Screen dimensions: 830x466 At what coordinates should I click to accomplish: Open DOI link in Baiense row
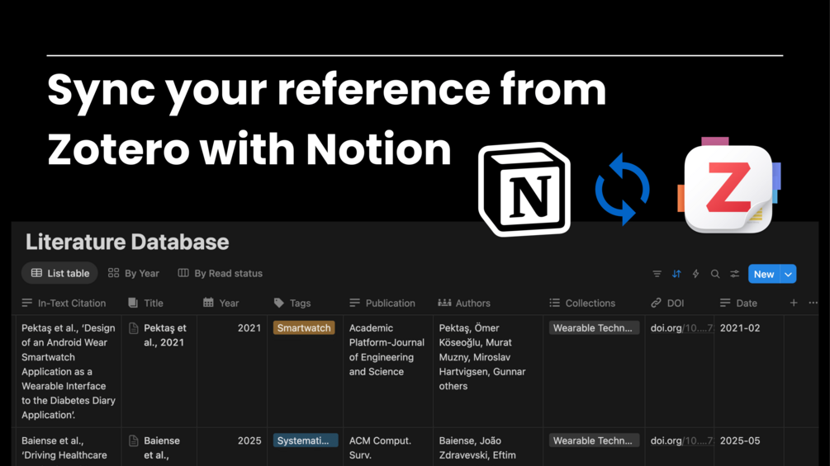[x=682, y=440]
